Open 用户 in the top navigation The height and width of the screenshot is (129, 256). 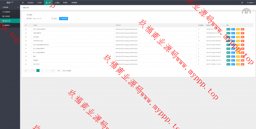coord(39,2)
